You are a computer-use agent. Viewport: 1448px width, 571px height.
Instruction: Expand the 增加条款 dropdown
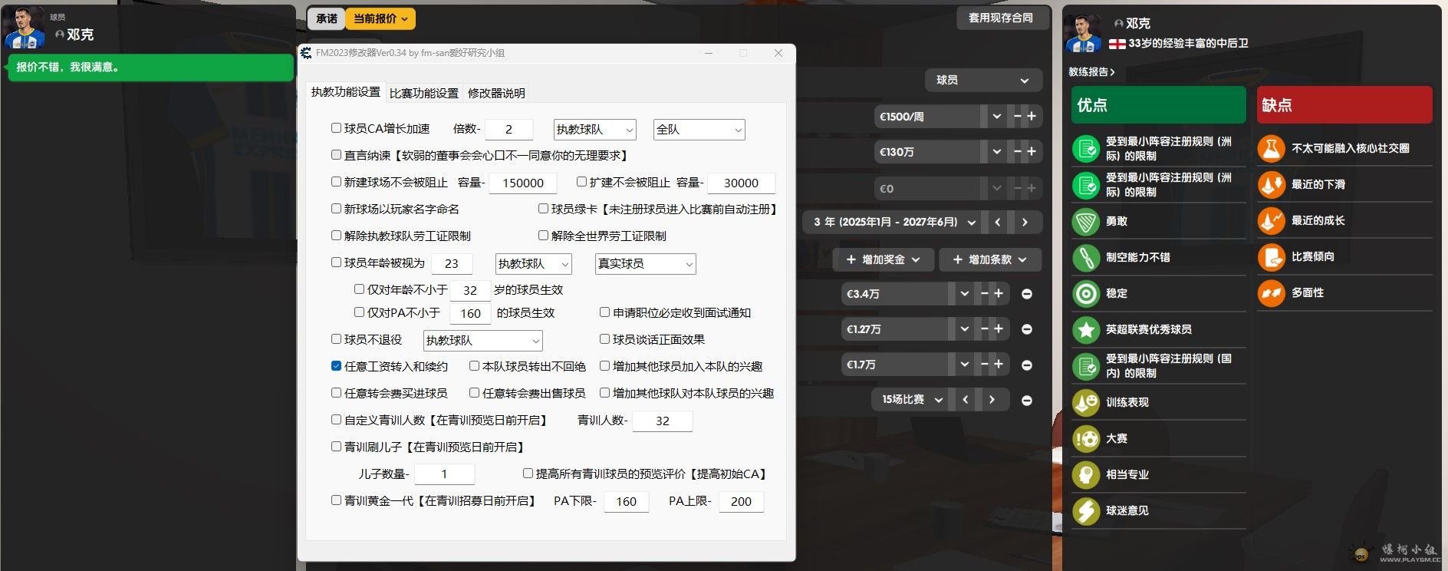click(990, 260)
